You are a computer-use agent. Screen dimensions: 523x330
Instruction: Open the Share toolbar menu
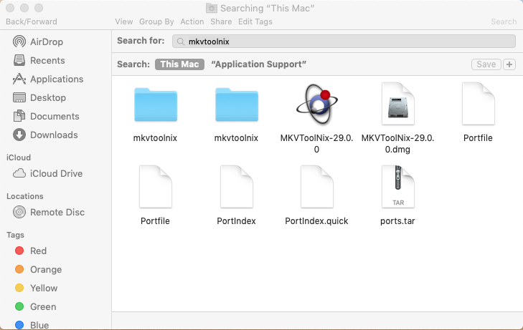[221, 21]
